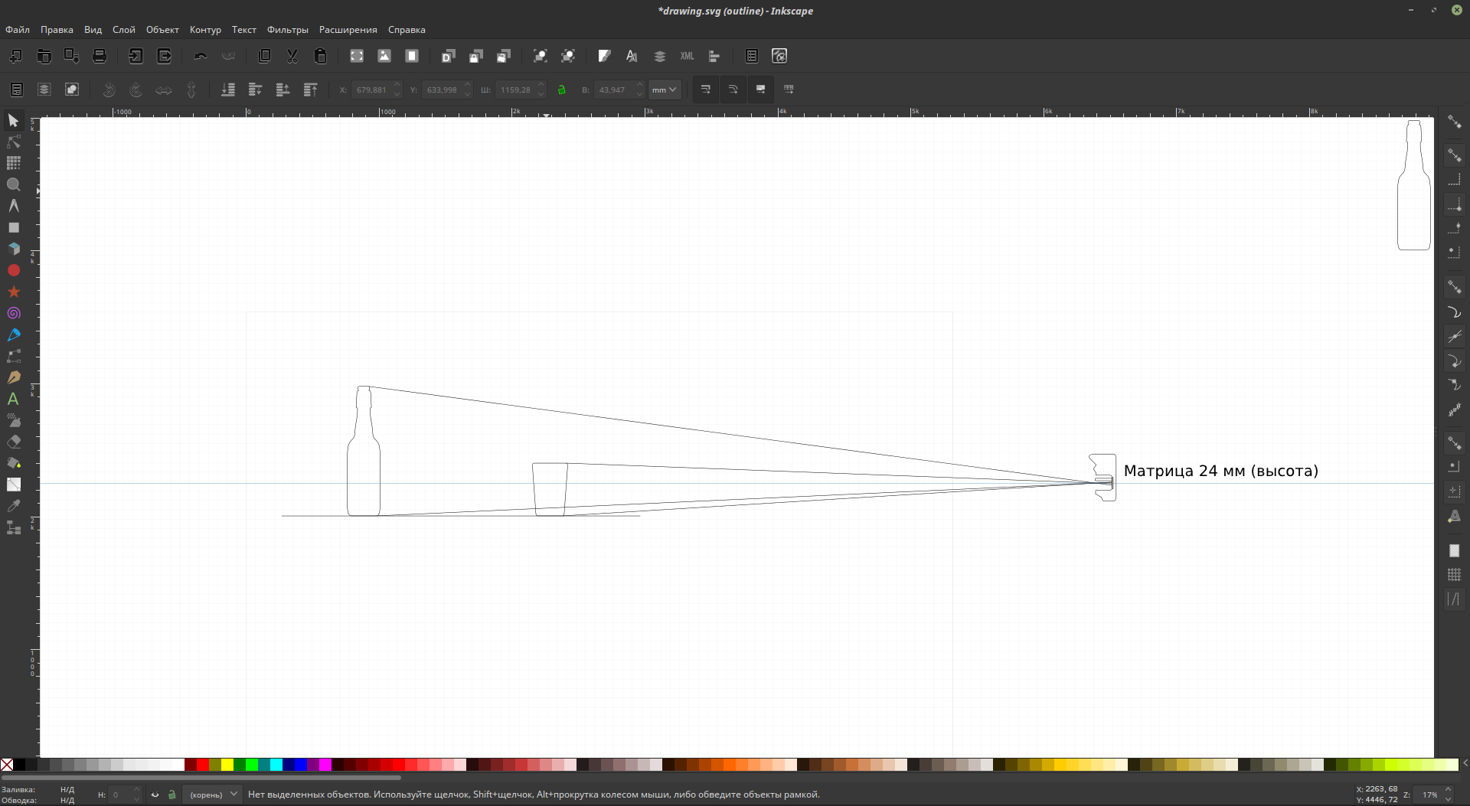Select the Zoom tool in toolbox
Screen dimensions: 1470x806
(x=14, y=185)
